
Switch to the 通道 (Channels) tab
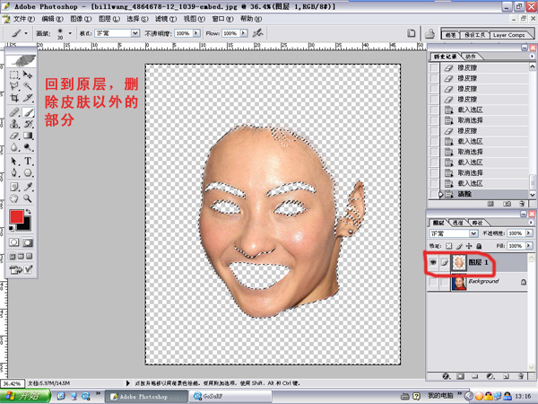coord(458,223)
